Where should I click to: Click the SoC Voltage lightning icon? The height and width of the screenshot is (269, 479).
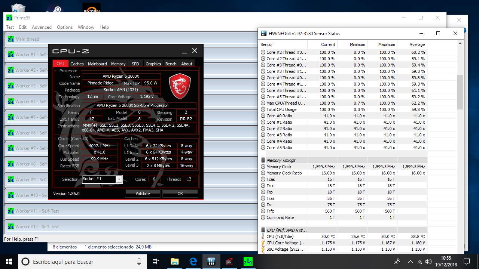pyautogui.click(x=263, y=249)
